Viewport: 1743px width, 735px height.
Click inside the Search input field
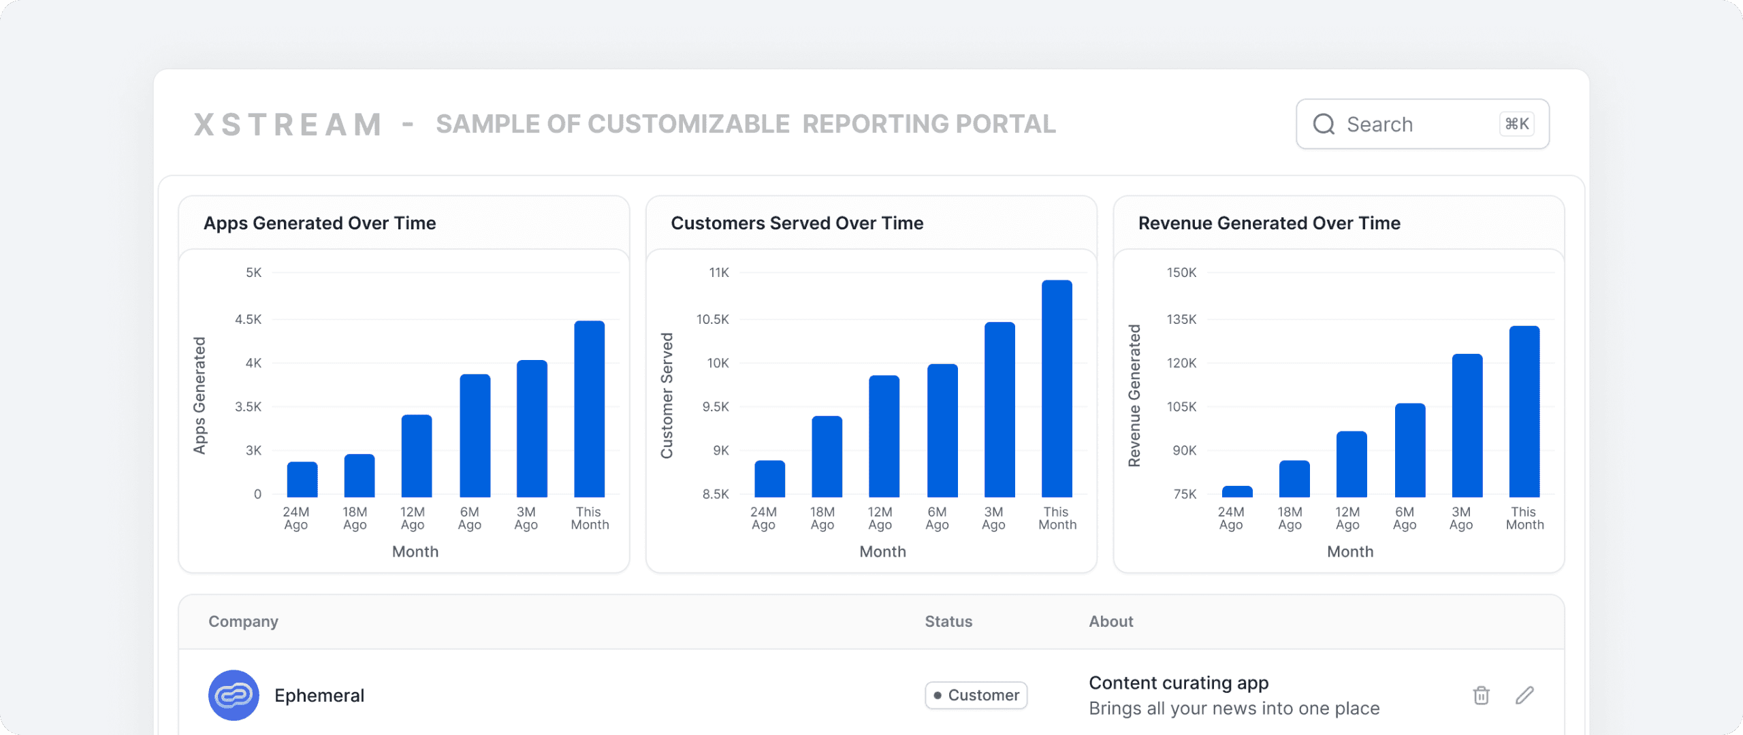click(1422, 124)
